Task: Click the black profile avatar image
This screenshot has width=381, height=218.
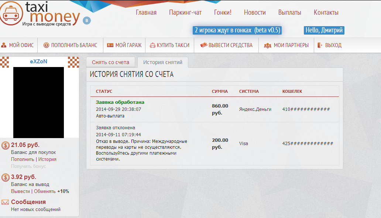Action: (39, 103)
